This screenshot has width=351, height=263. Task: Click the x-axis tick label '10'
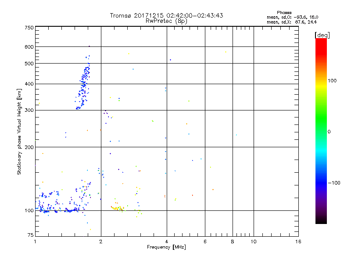[x=254, y=242]
